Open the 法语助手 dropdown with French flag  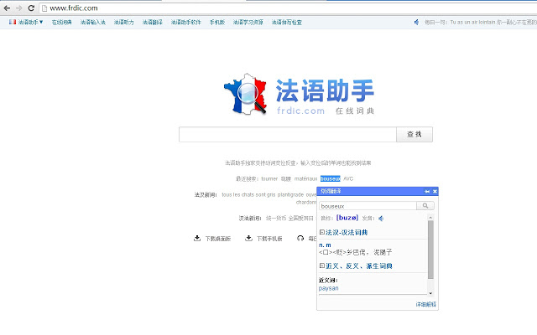(26, 23)
